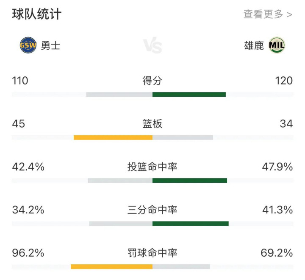The width and height of the screenshot is (305, 280).
Task: Click the 得分 stat label
Action: [152, 81]
